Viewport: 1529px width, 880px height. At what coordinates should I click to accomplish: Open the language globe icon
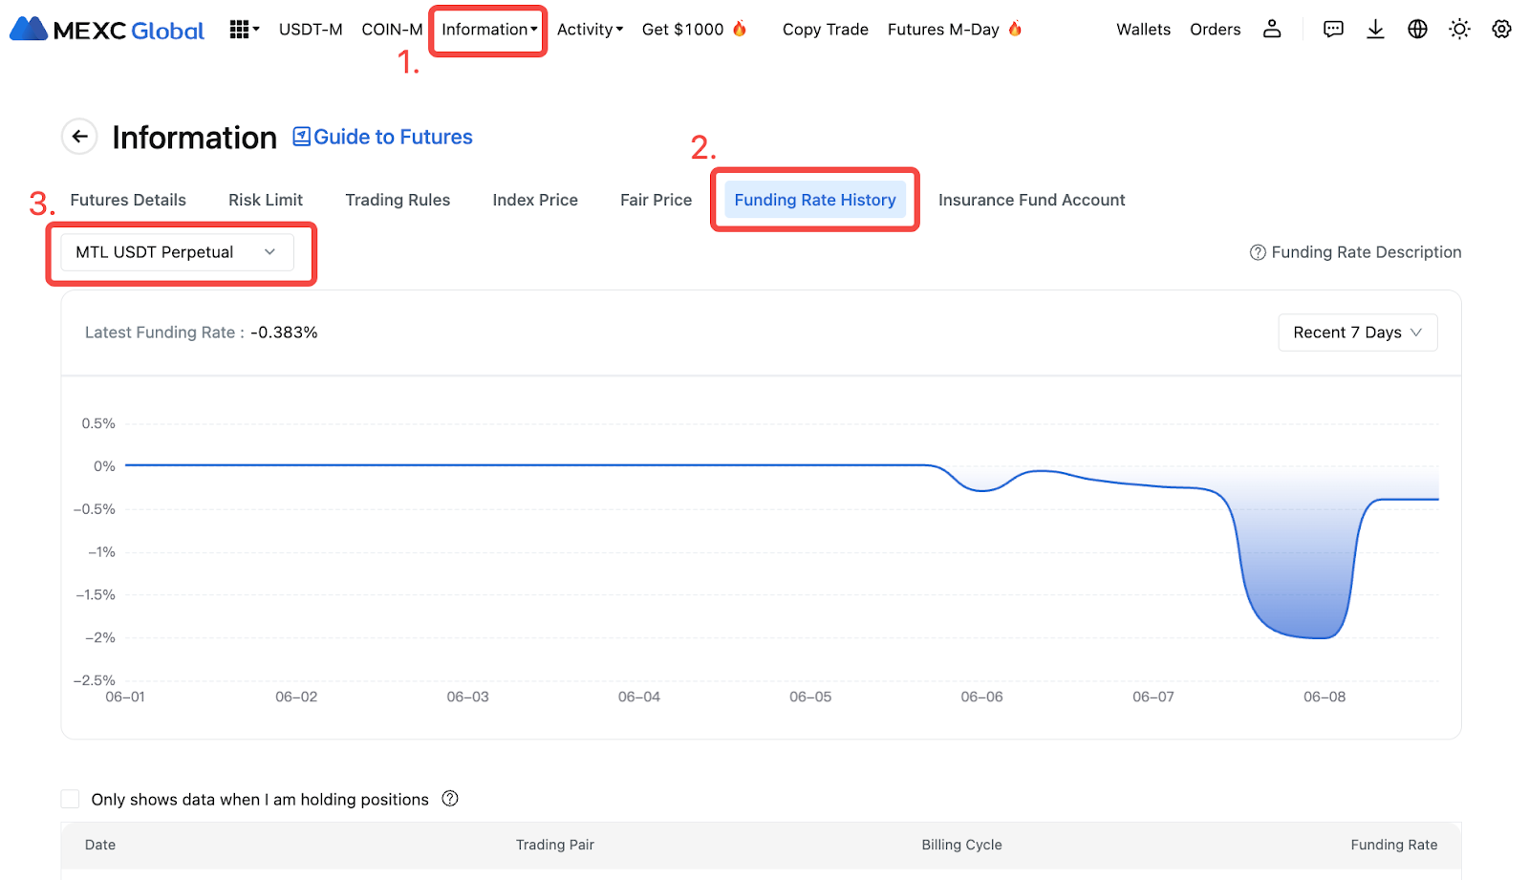coord(1417,30)
